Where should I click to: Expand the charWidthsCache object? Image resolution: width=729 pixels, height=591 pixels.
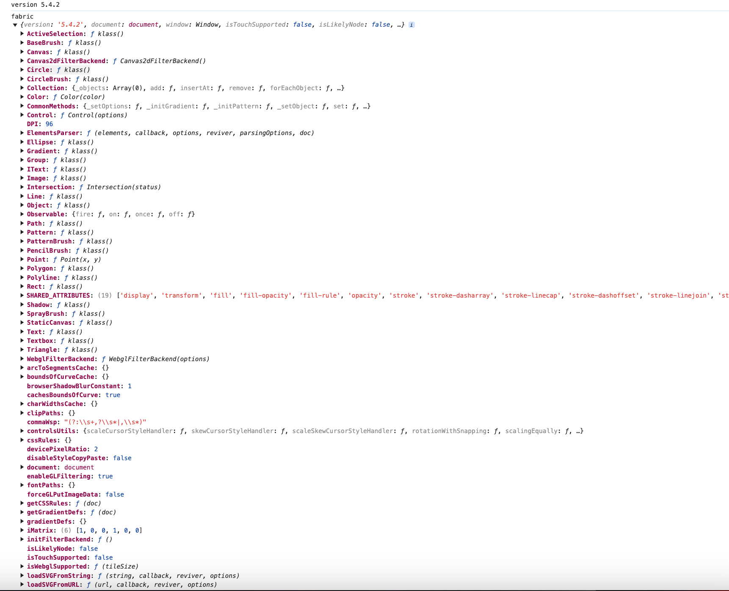point(22,404)
